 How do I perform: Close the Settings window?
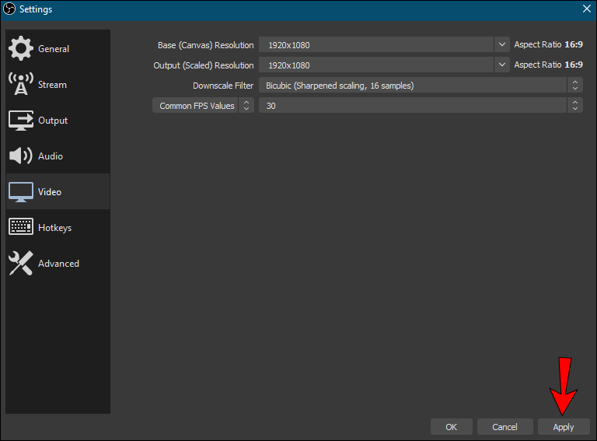click(x=587, y=9)
